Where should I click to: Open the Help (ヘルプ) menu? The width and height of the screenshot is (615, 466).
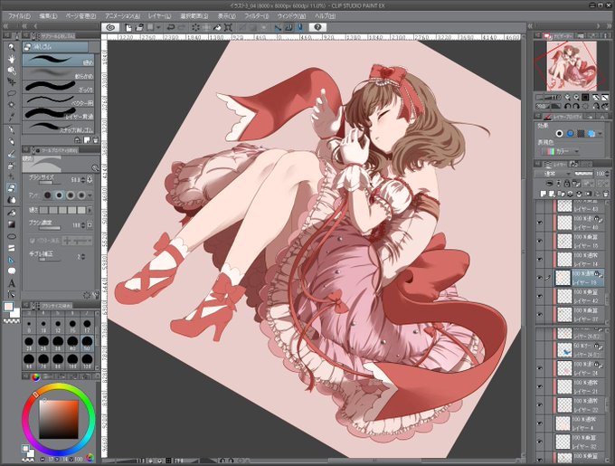click(x=326, y=16)
